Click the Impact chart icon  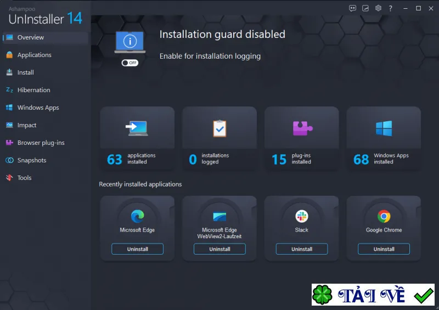[9, 125]
